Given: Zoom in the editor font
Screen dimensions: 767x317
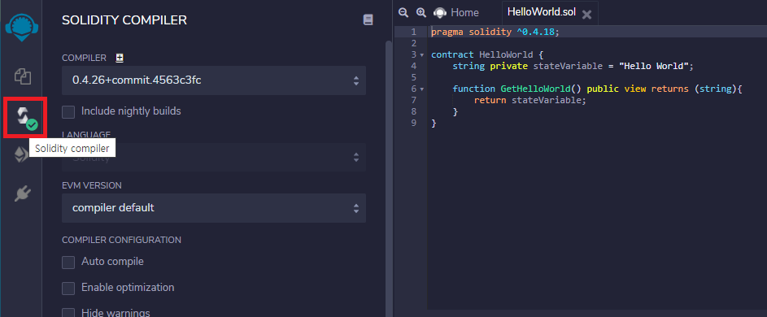Looking at the screenshot, I should [x=421, y=13].
